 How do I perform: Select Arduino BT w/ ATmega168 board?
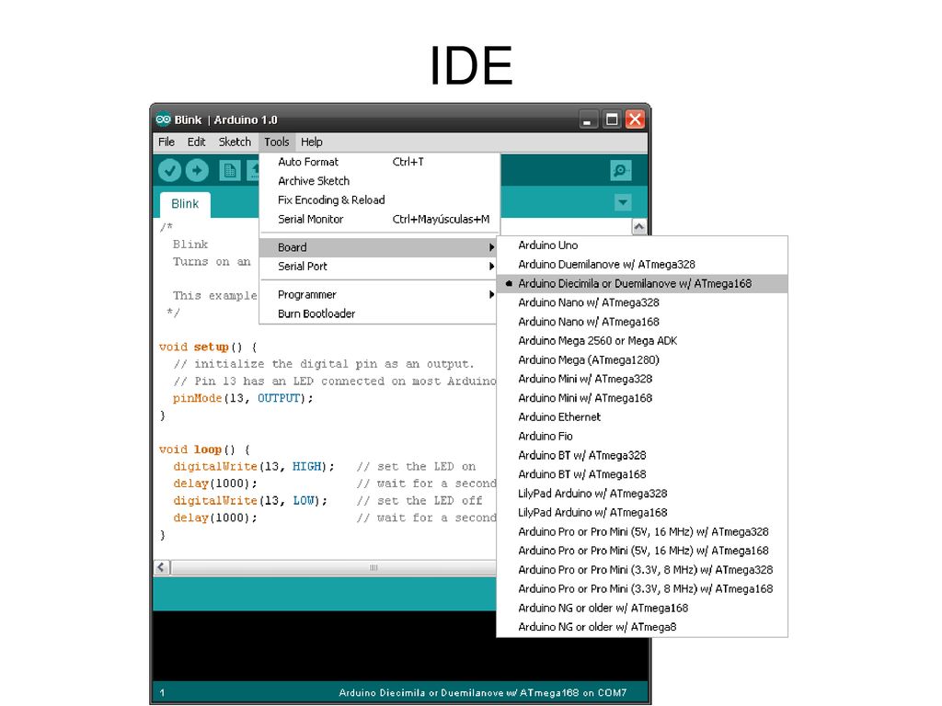point(642,475)
